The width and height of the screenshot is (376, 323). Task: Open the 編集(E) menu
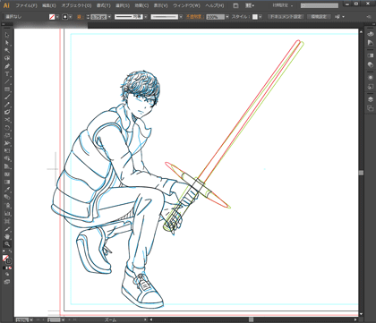49,5
